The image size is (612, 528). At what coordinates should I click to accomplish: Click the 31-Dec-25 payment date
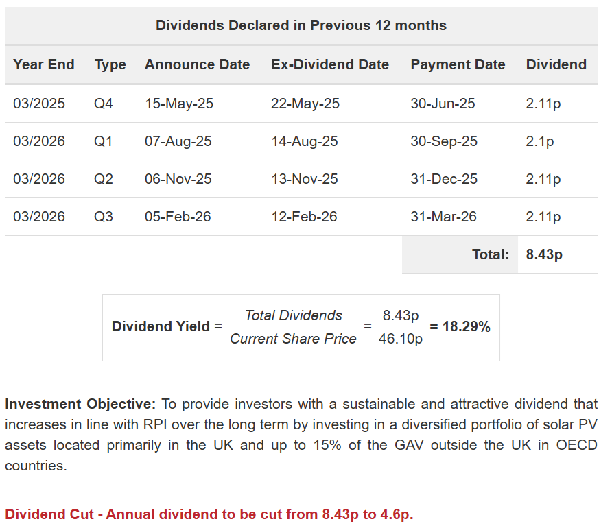coord(444,179)
